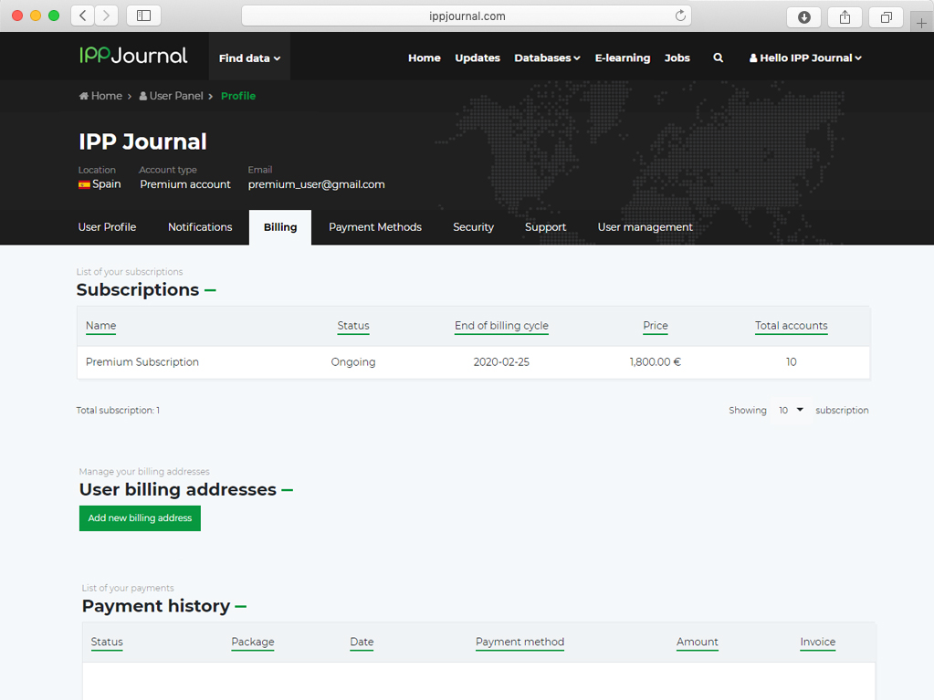Open the Databases dropdown menu
The width and height of the screenshot is (934, 700).
pyautogui.click(x=547, y=57)
